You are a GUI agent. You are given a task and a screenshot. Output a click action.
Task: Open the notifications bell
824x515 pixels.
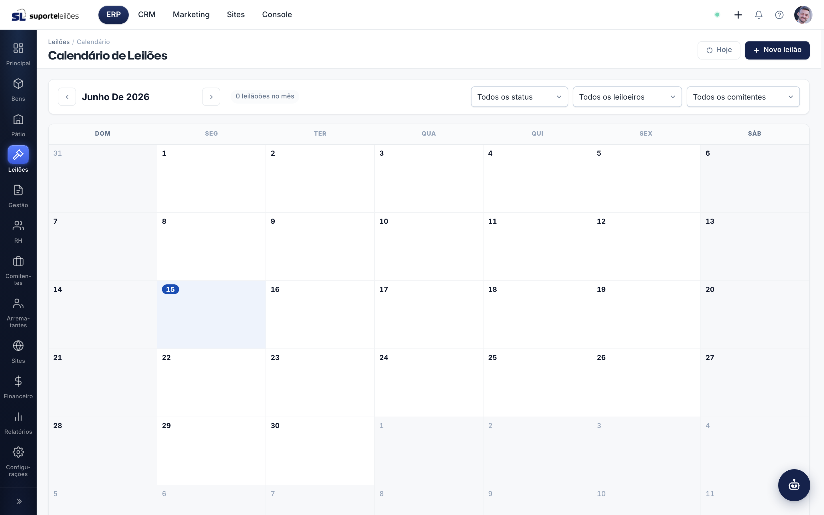coord(759,15)
